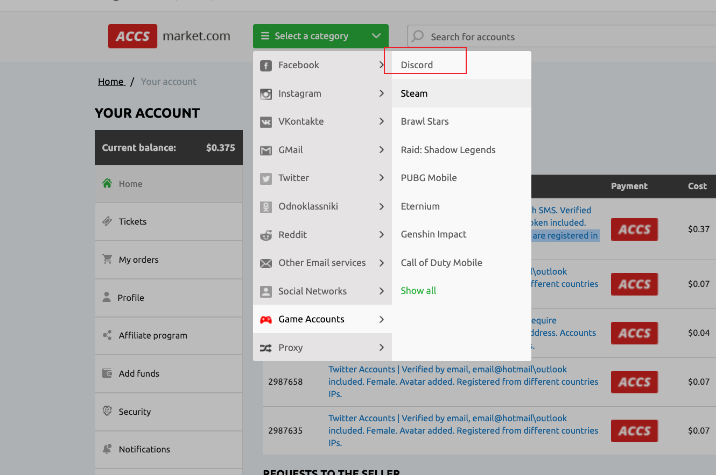Collapse the Select a category dropdown arrow
This screenshot has height=475, width=716.
(376, 36)
